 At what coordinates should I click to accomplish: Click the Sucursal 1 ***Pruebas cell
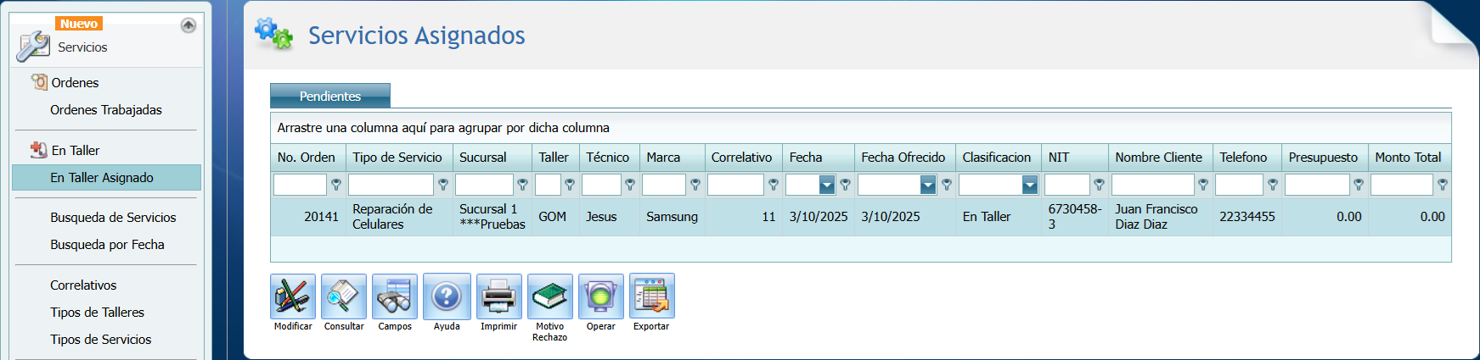[x=492, y=217]
